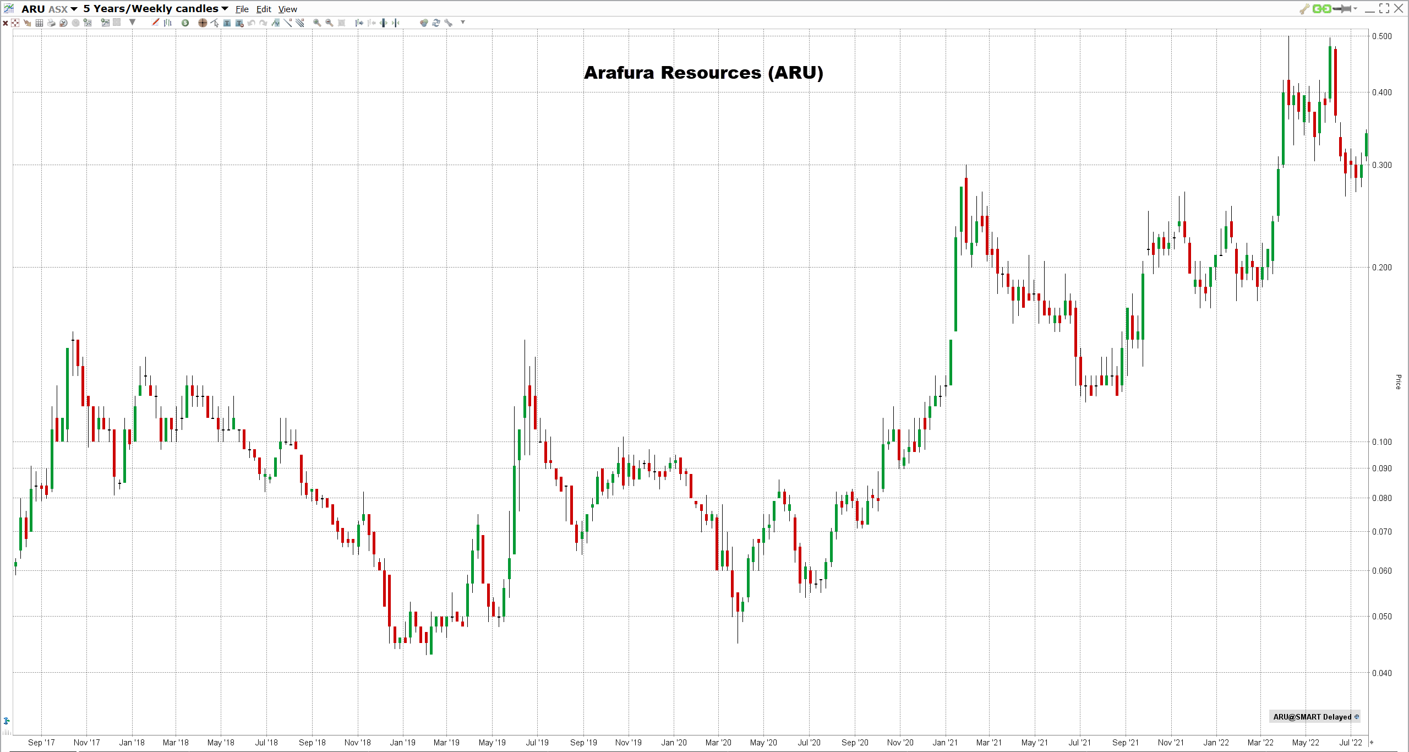Click the shift chart right arrow icon
This screenshot has height=752, width=1409.
(x=359, y=23)
